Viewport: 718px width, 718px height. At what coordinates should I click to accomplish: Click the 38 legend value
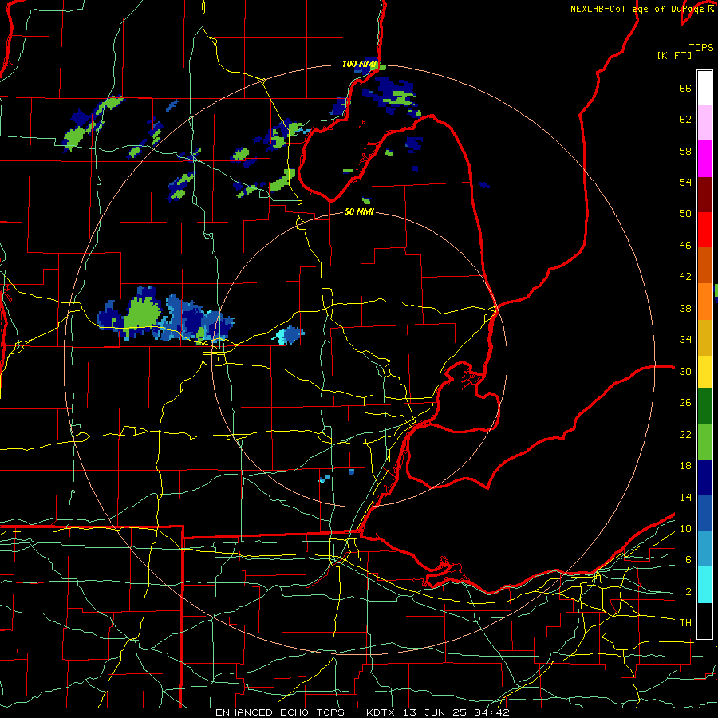pyautogui.click(x=685, y=308)
